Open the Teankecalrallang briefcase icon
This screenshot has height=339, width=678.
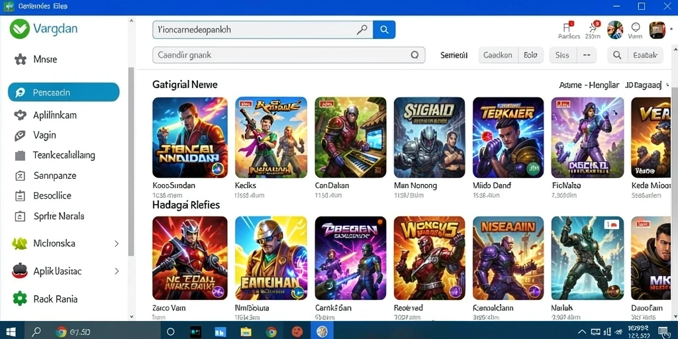21,155
